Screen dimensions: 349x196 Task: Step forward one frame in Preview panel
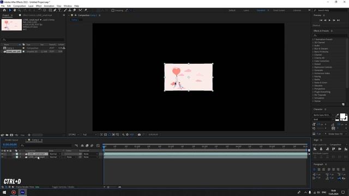[334, 20]
